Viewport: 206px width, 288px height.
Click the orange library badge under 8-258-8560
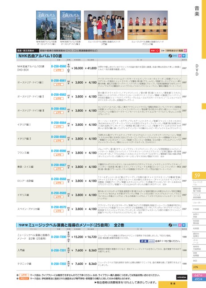(x=58, y=70)
